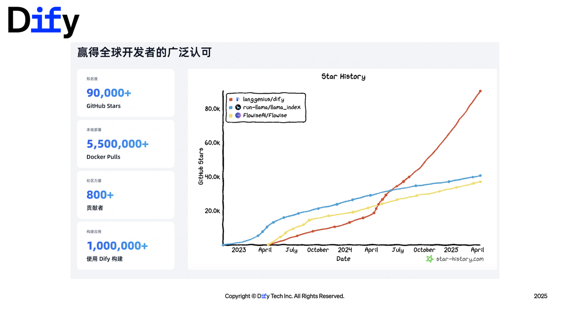Click the FlowiseAI round icon in legend

[238, 115]
